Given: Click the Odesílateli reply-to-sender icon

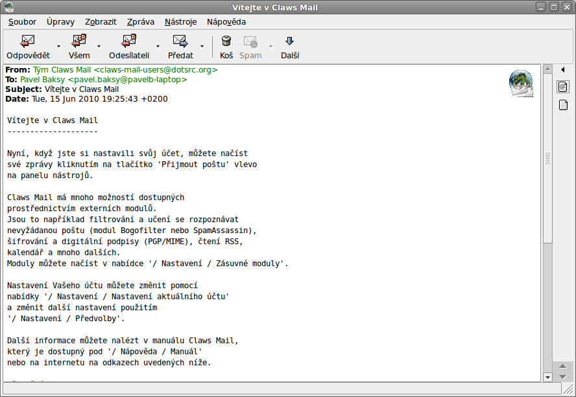Looking at the screenshot, I should click(x=128, y=42).
